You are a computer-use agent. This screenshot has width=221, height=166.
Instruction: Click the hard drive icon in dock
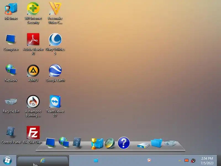pyautogui.click(x=143, y=146)
